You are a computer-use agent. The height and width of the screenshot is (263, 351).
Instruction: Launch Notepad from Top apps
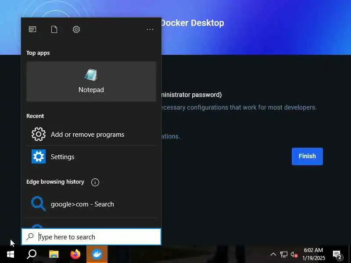pos(91,82)
